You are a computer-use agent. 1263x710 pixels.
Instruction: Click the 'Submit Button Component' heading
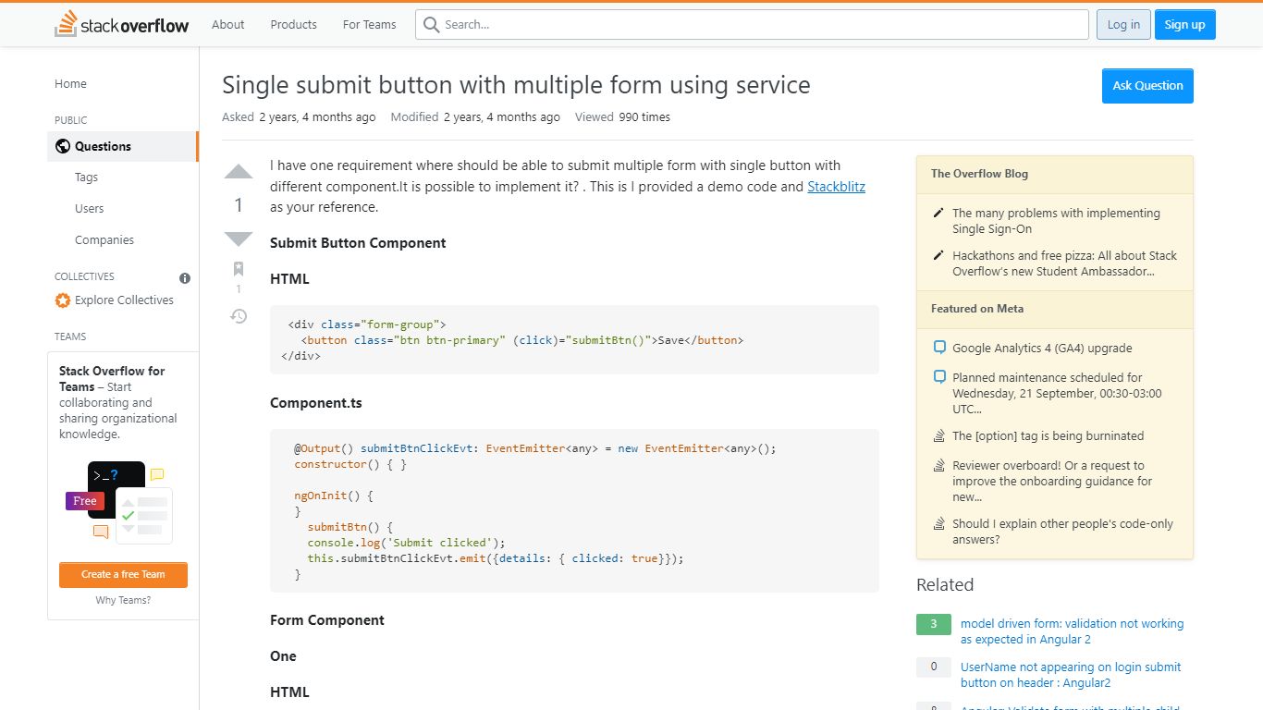(x=358, y=243)
